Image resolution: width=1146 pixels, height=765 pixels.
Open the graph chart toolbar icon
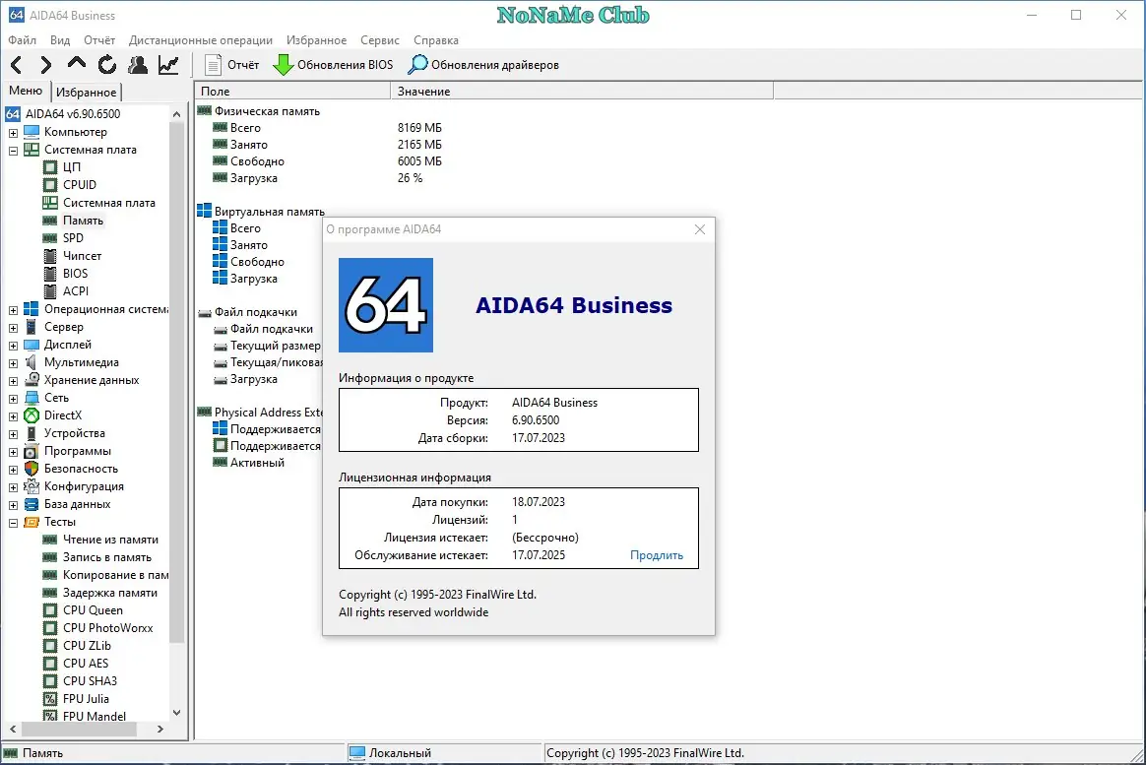[x=168, y=65]
